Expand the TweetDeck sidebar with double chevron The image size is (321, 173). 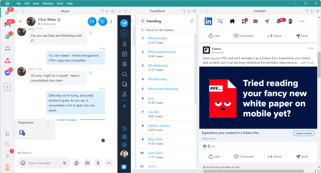coord(124,129)
